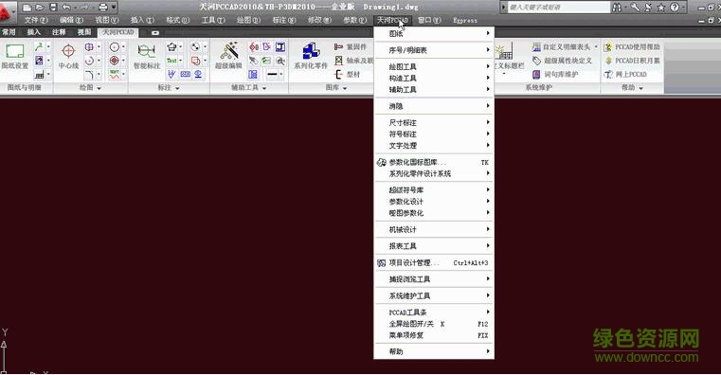The height and width of the screenshot is (375, 721).
Task: Open the 尺寸标注 submenu
Action: [x=434, y=123]
